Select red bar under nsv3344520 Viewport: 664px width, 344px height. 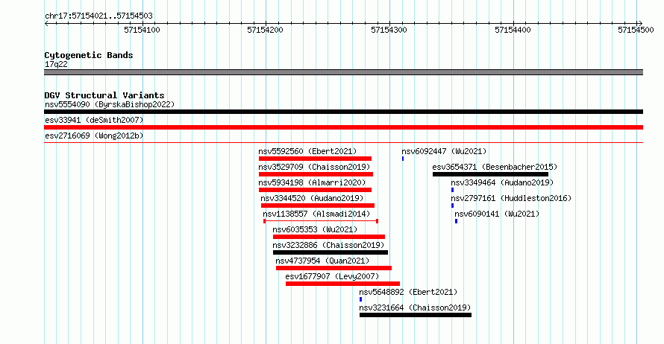[318, 206]
